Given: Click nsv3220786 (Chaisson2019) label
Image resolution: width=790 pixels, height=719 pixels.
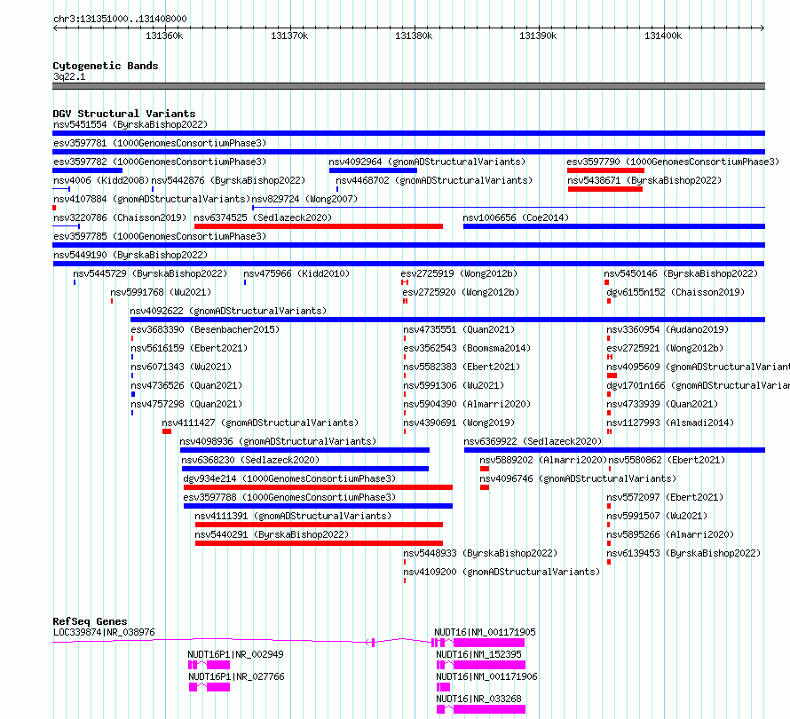Looking at the screenshot, I should coord(120,217).
